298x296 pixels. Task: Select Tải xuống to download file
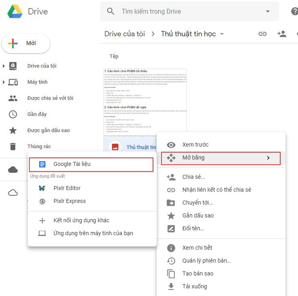pyautogui.click(x=195, y=286)
